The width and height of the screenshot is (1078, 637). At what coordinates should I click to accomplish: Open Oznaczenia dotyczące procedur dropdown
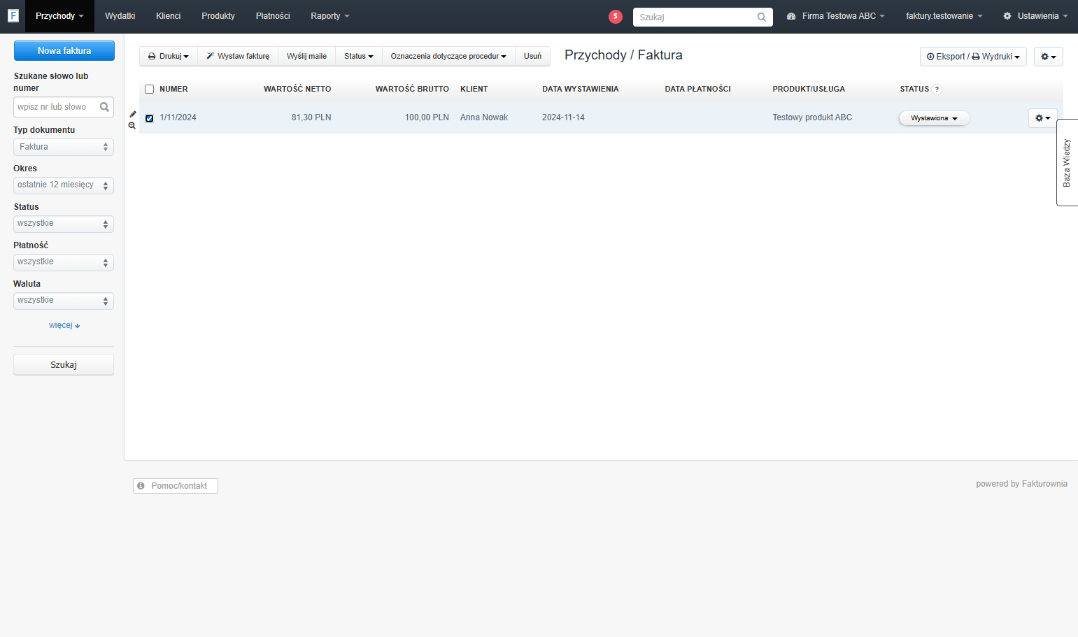pos(448,57)
